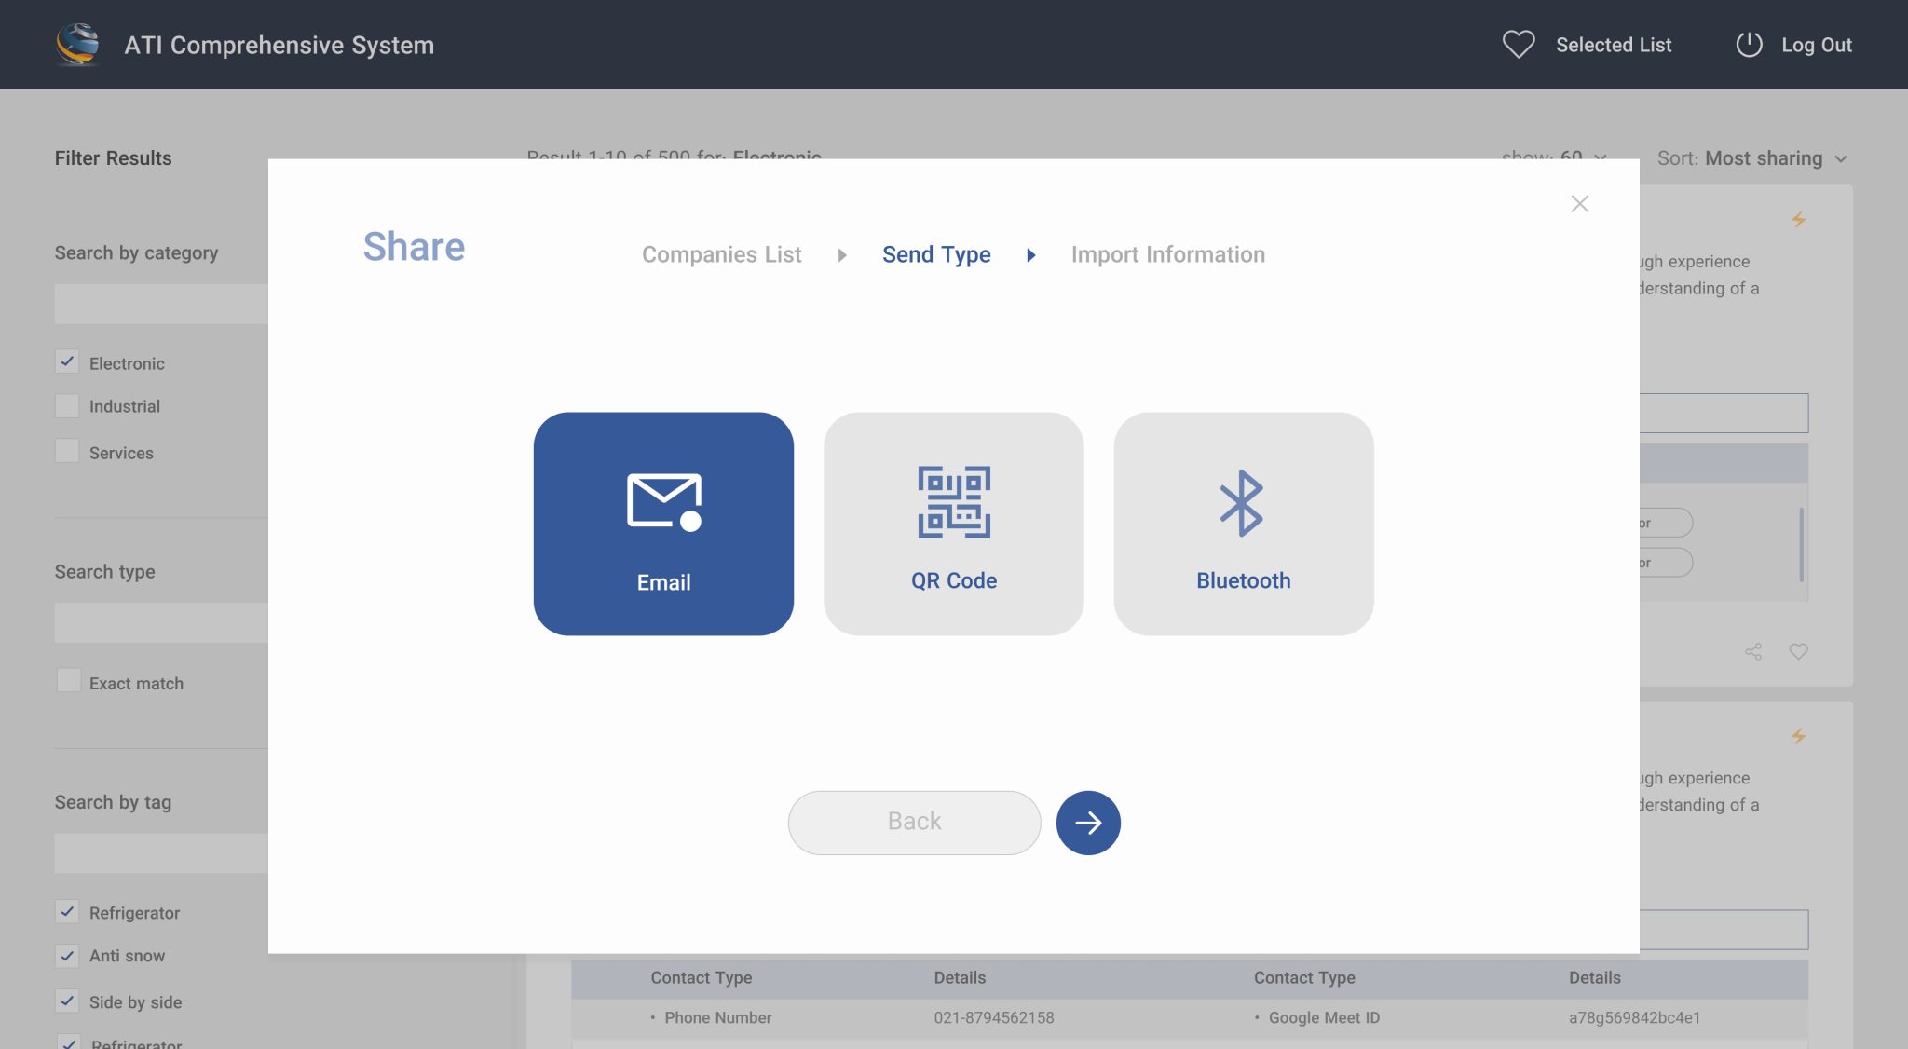Click the ATI globe logo
Screen dimensions: 1908x1049
[x=77, y=45]
